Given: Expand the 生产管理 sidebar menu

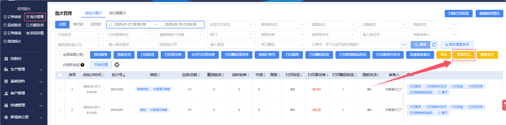Looking at the screenshot, I should click(x=23, y=69).
